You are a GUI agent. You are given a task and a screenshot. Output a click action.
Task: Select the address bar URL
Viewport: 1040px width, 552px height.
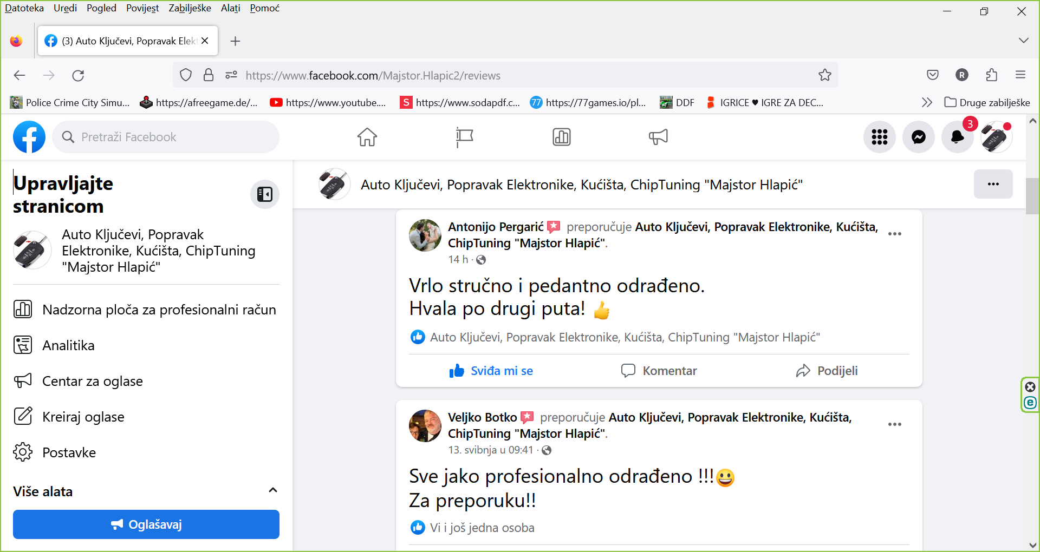click(373, 75)
